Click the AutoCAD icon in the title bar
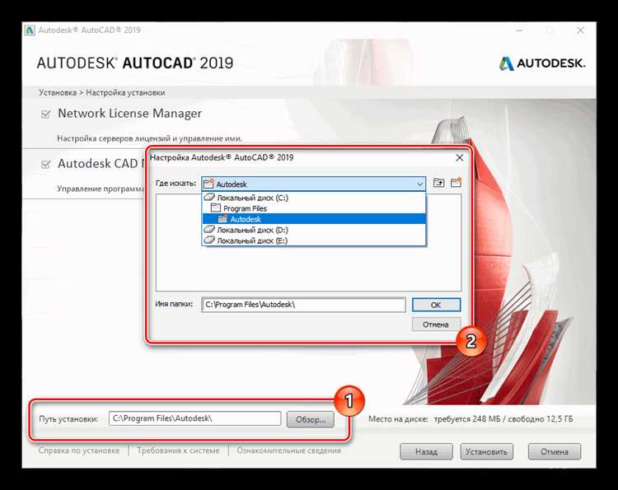The width and height of the screenshot is (618, 490). tap(30, 30)
